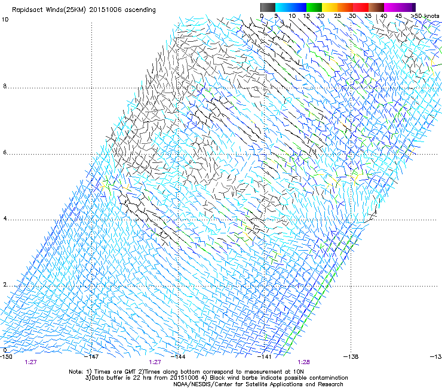Pick the red 30-35 knots legend color
Viewport: 442px width, 388px height.
point(361,7)
